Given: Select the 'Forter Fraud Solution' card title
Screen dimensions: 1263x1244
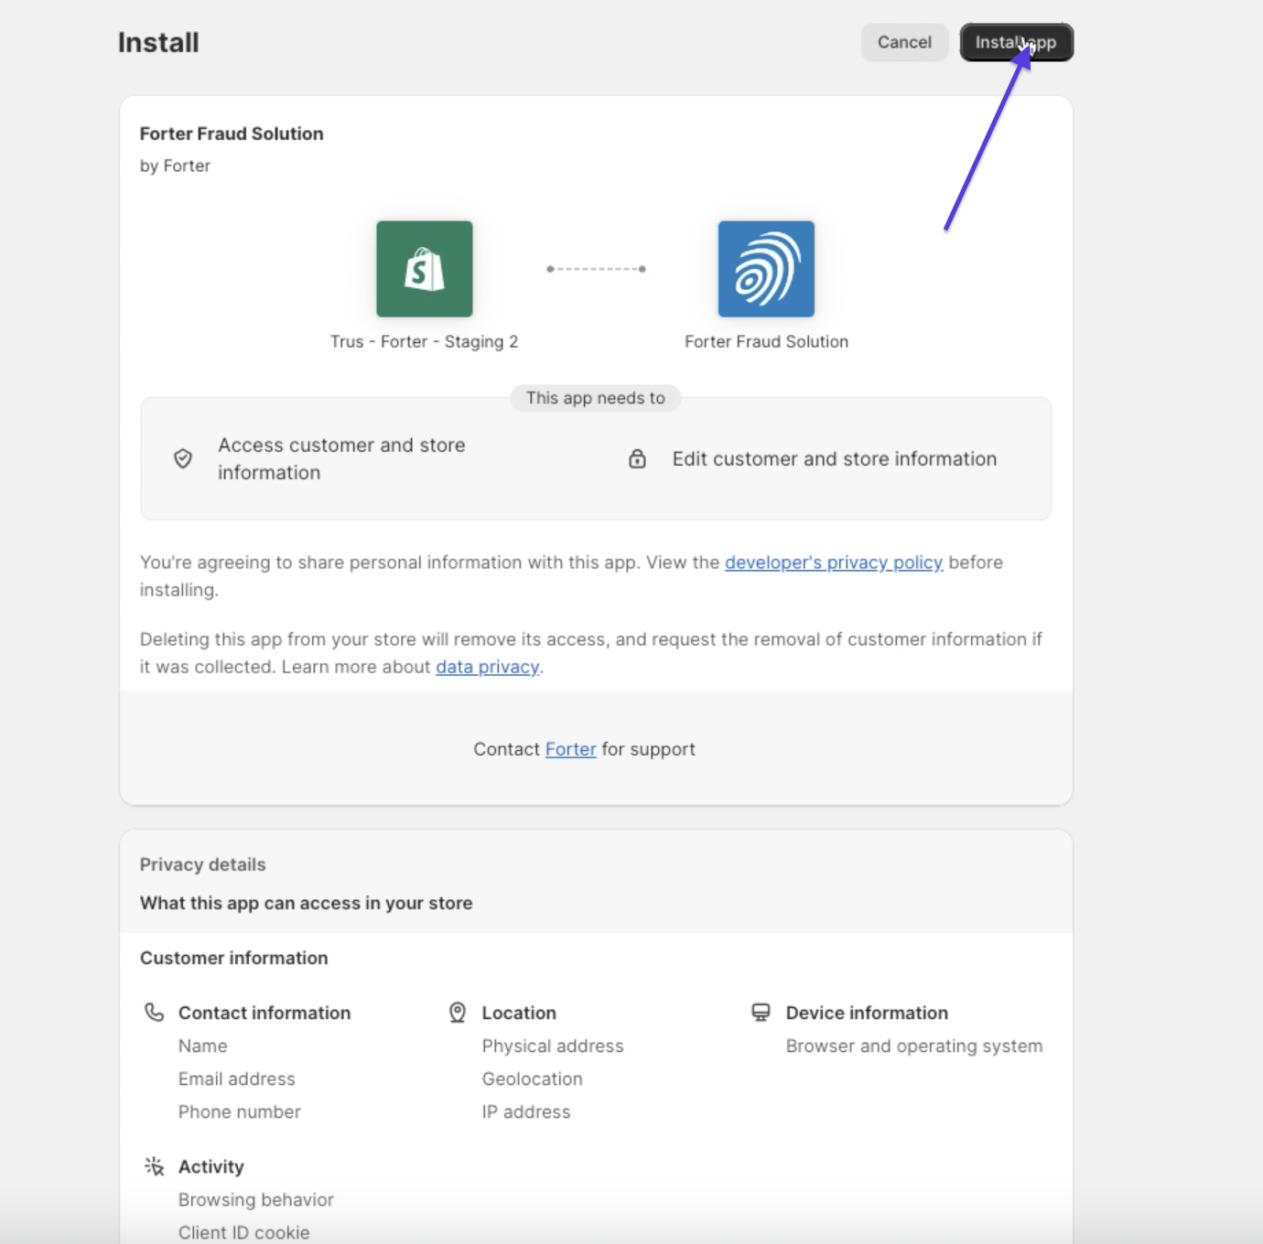Looking at the screenshot, I should [x=232, y=134].
